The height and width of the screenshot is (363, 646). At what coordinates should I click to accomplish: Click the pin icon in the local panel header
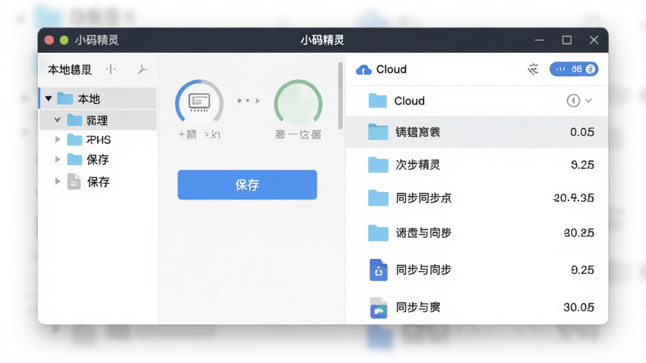click(x=142, y=69)
